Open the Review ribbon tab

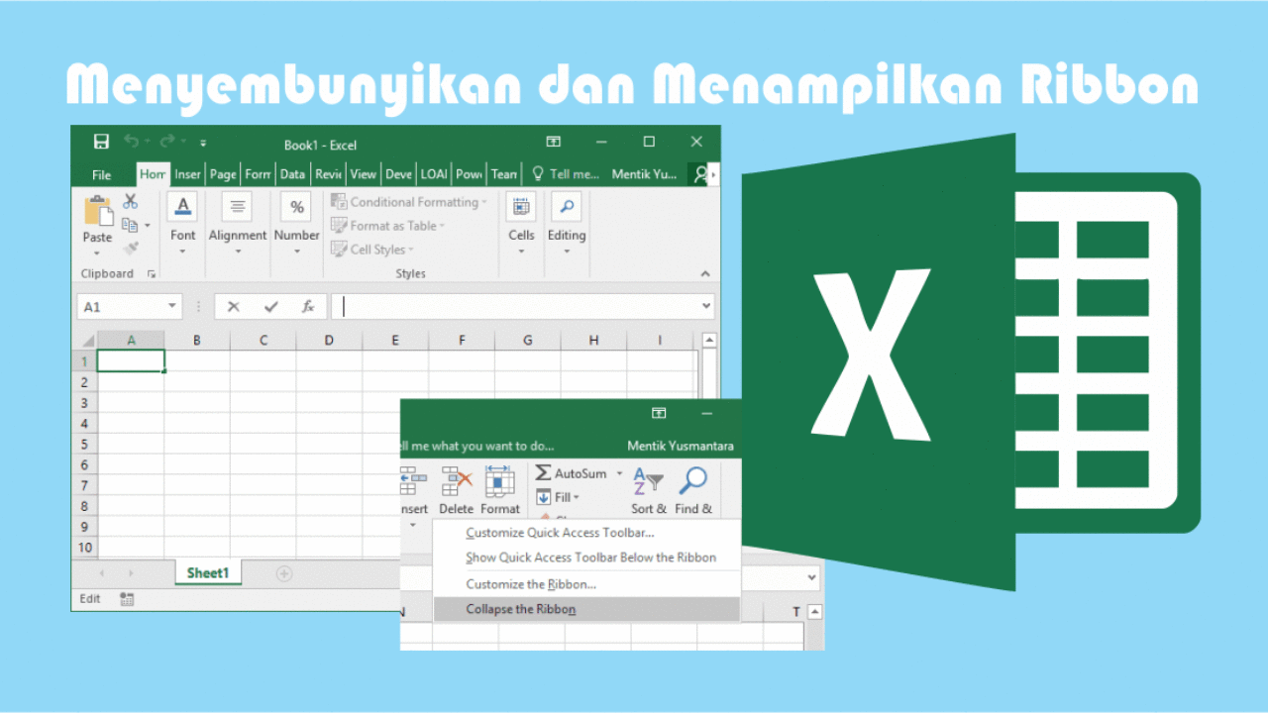click(x=328, y=174)
